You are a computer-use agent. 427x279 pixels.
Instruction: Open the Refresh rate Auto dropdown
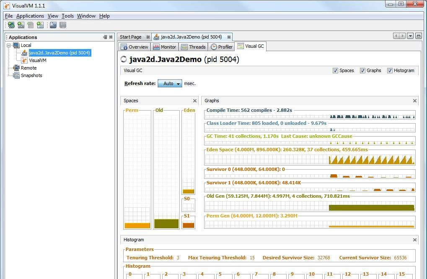pyautogui.click(x=170, y=83)
